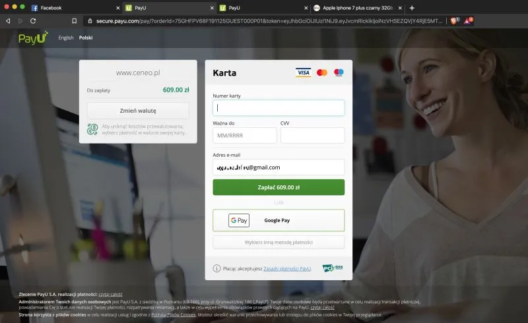Screen dimensions: 528x323
Task: Reload the page with refresh icon
Action: (33, 21)
